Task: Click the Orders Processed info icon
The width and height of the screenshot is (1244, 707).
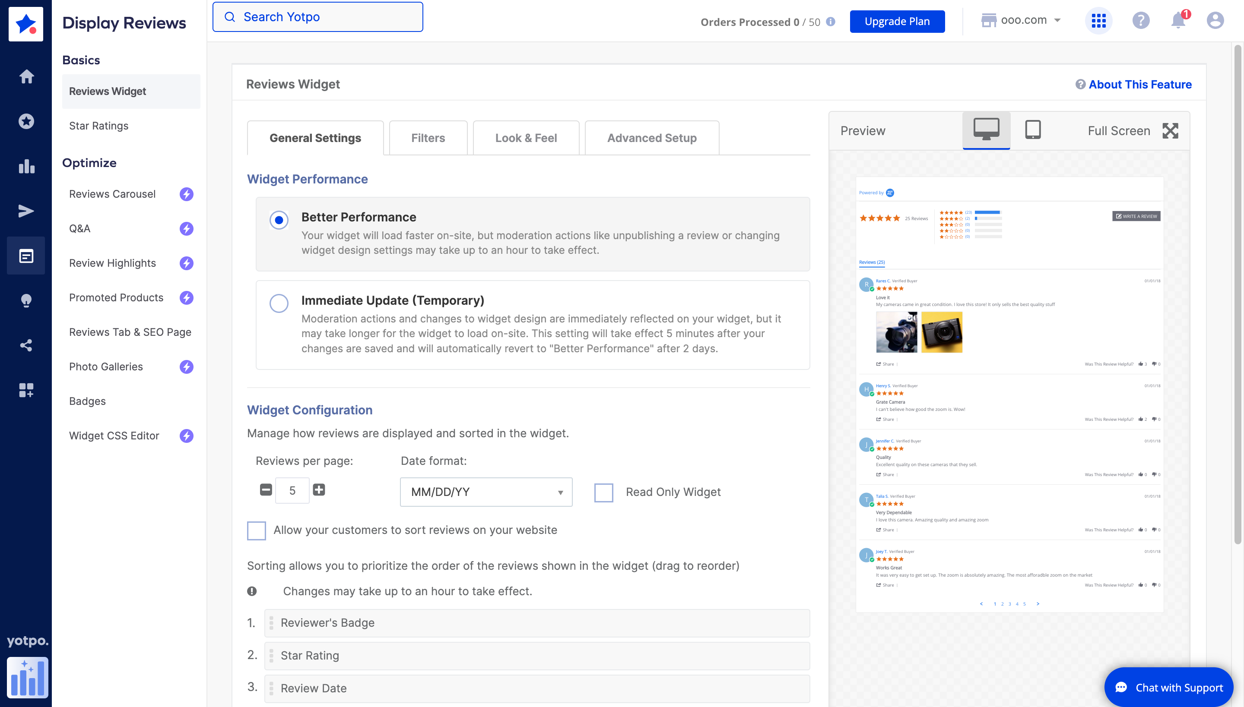Action: tap(831, 22)
